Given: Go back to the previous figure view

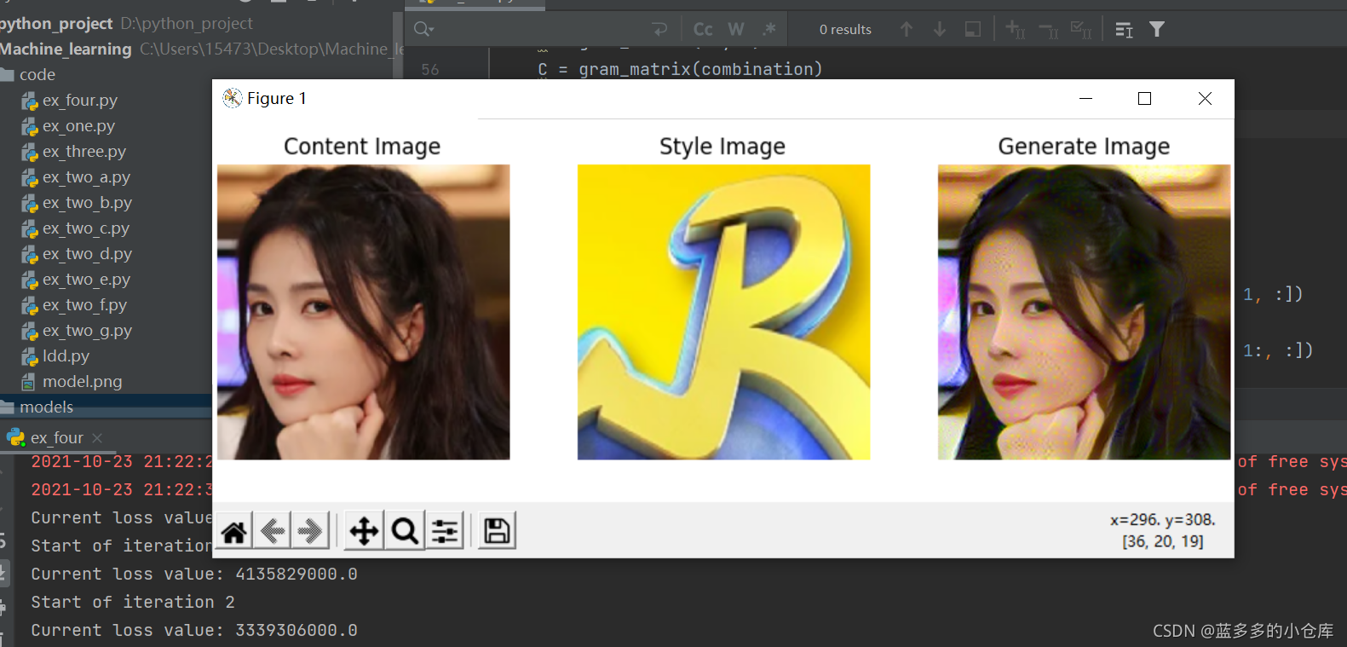Looking at the screenshot, I should (x=273, y=531).
